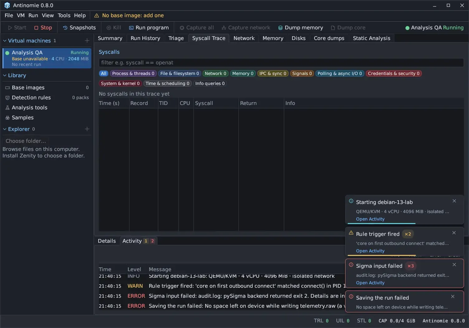Screen dimensions: 469x328
Task: Open Base images in the Library
Action: (x=47, y=88)
